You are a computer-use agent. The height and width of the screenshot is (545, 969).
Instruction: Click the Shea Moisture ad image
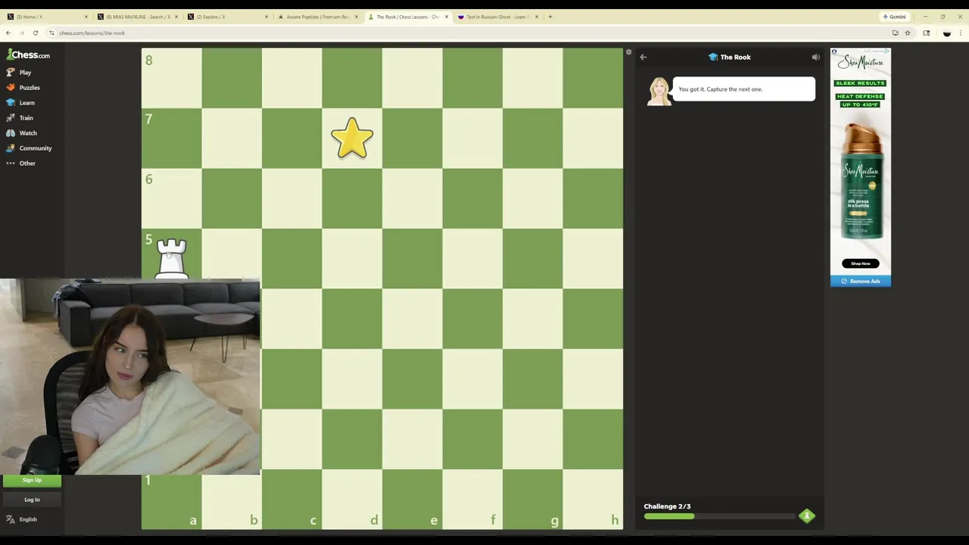[861, 162]
